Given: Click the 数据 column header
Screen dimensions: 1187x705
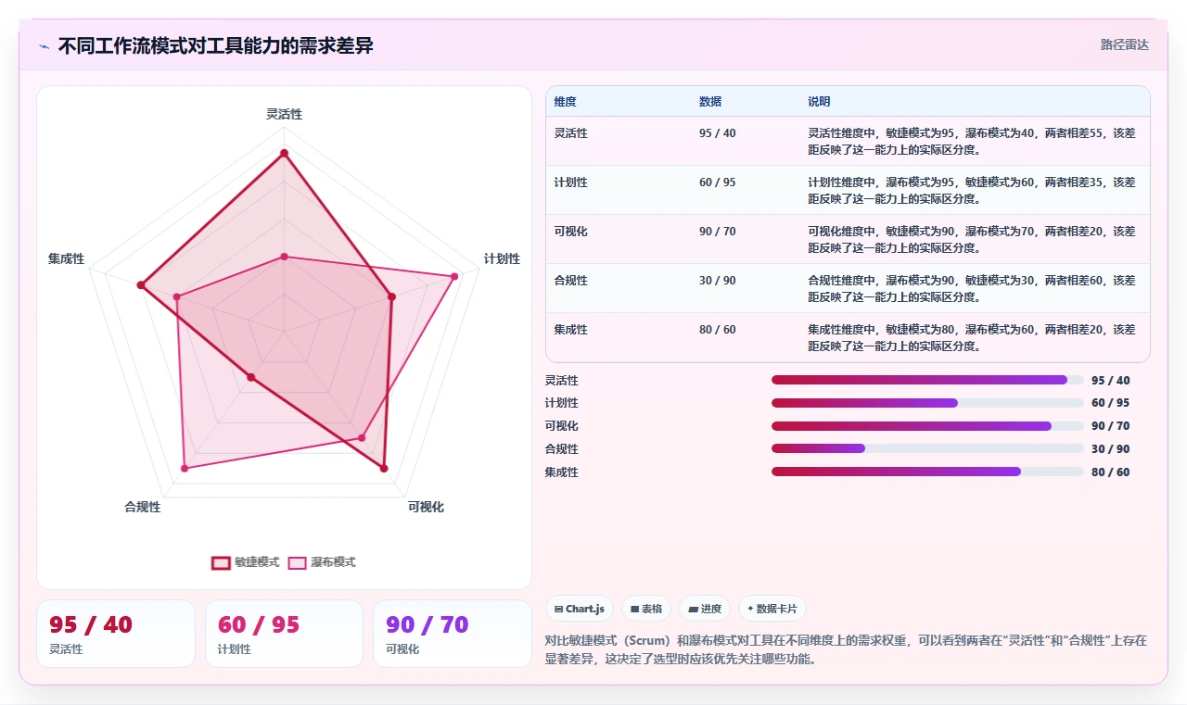Looking at the screenshot, I should pyautogui.click(x=710, y=102).
